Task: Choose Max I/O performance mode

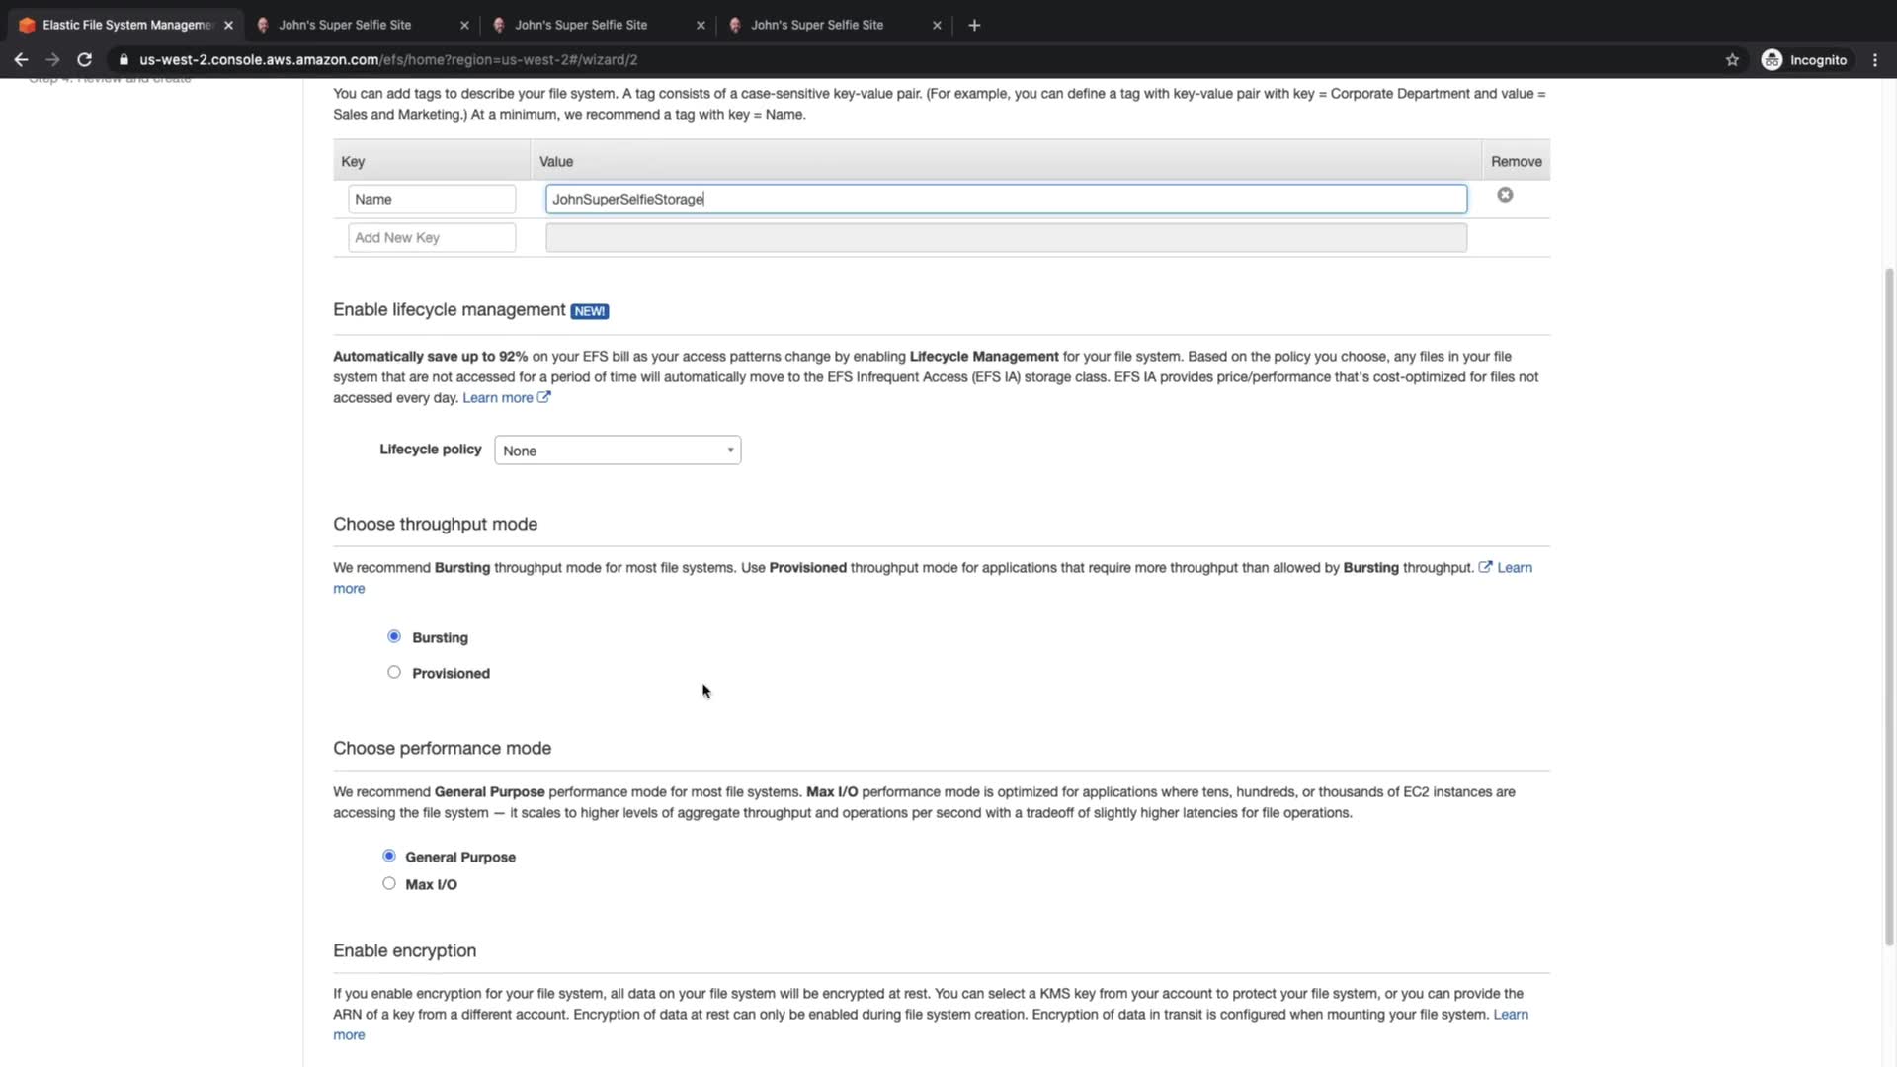Action: [389, 883]
